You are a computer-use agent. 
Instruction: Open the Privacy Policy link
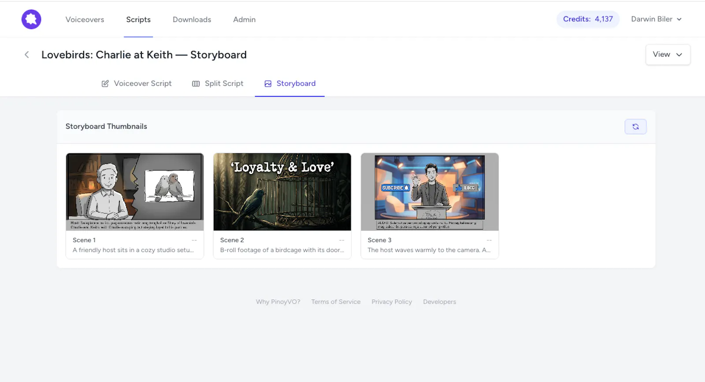pos(392,302)
